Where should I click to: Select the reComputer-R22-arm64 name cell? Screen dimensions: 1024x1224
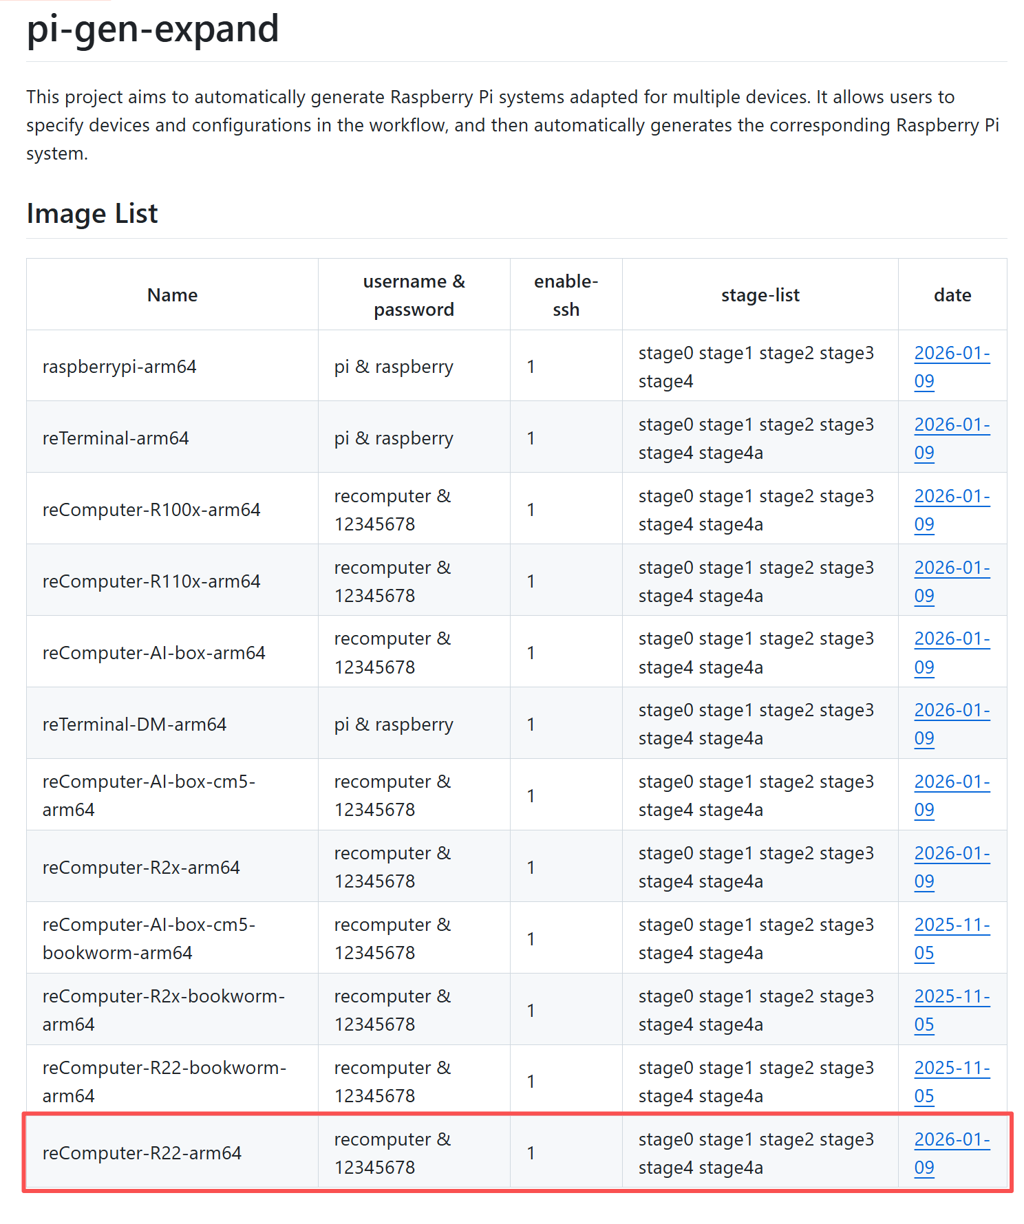pyautogui.click(x=142, y=1153)
